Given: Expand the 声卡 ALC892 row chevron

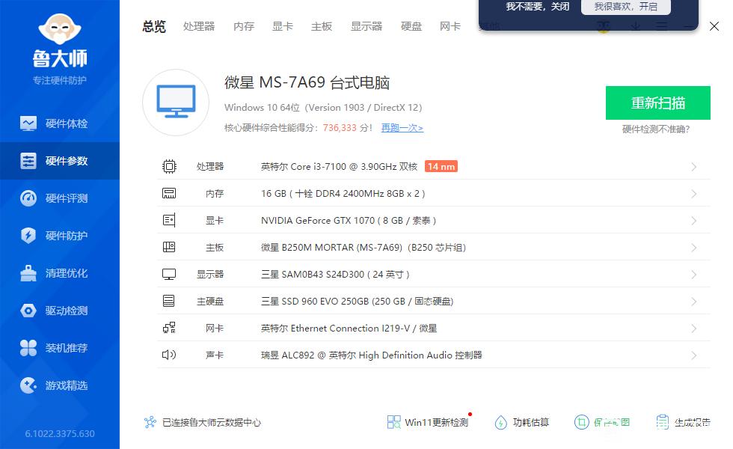Looking at the screenshot, I should pos(694,355).
